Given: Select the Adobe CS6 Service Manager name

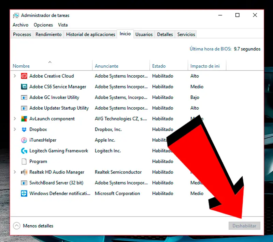Looking at the screenshot, I should click(x=58, y=87).
